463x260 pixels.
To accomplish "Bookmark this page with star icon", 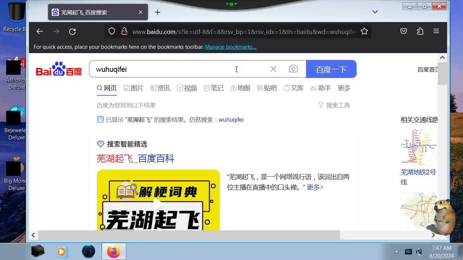I will (x=364, y=31).
